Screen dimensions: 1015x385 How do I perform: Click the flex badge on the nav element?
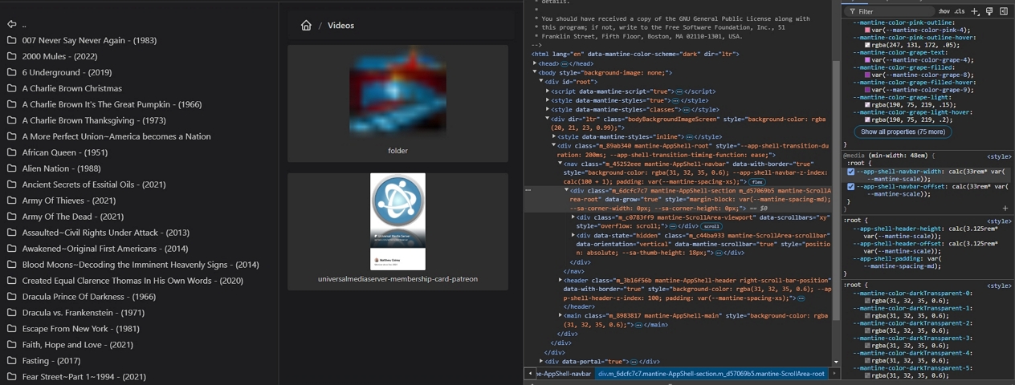click(757, 182)
